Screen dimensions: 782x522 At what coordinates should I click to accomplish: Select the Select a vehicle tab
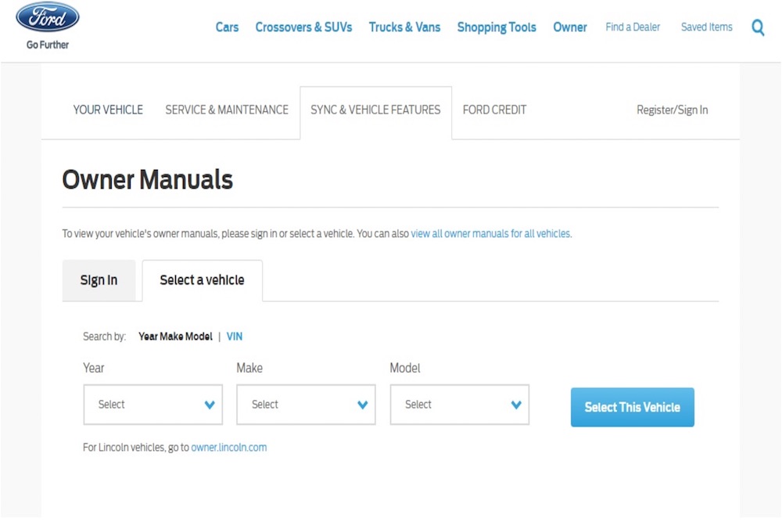point(202,279)
